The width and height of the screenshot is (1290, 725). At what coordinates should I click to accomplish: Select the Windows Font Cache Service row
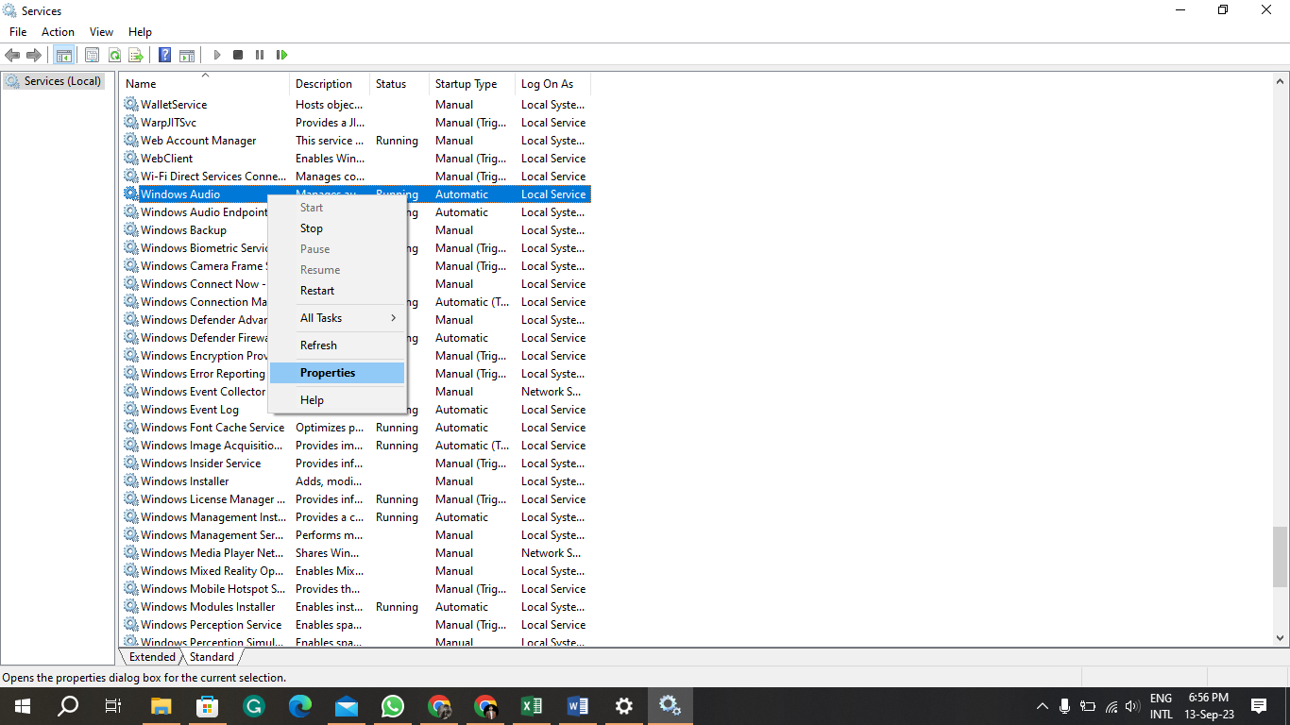tap(355, 428)
